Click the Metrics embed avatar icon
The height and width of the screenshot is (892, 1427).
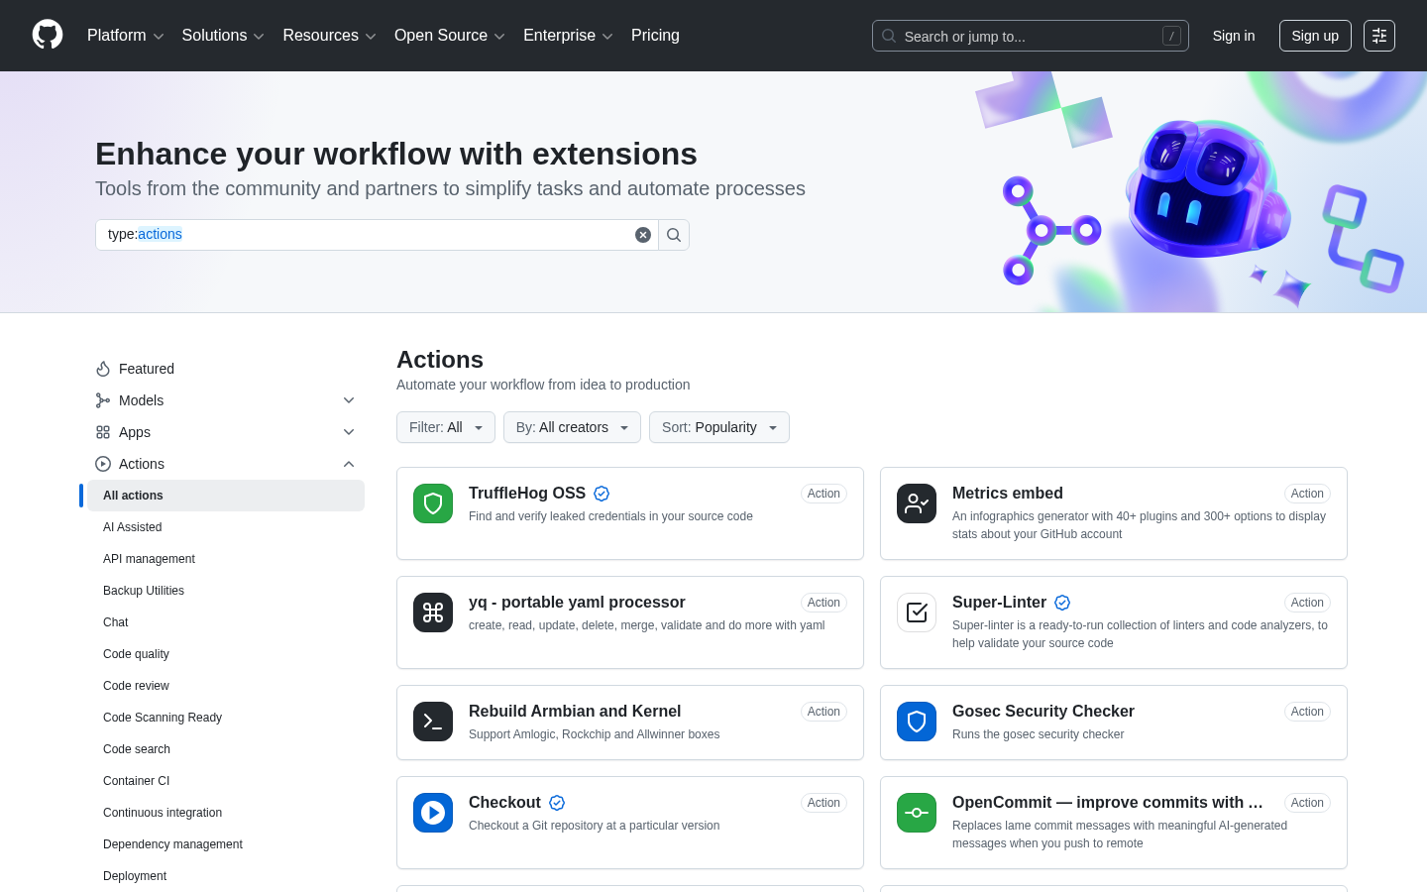coord(917,503)
